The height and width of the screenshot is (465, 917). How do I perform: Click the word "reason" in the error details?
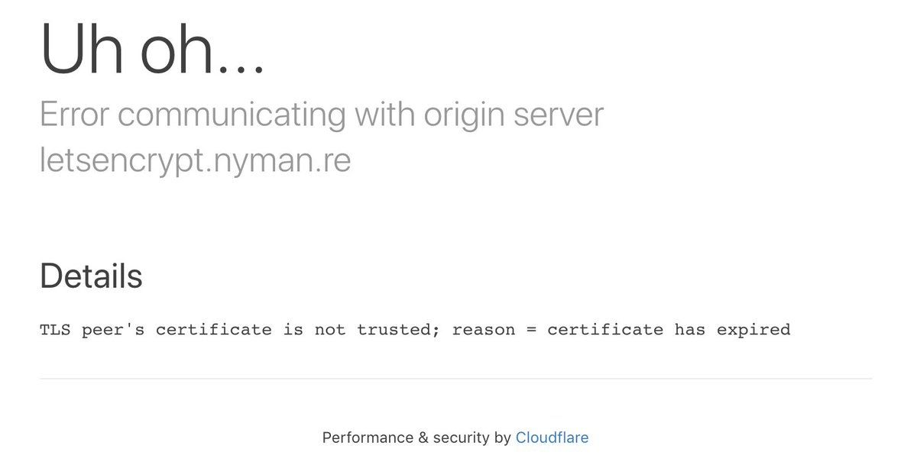483,330
